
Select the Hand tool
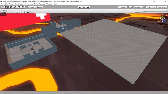pyautogui.click(x=3, y=7)
